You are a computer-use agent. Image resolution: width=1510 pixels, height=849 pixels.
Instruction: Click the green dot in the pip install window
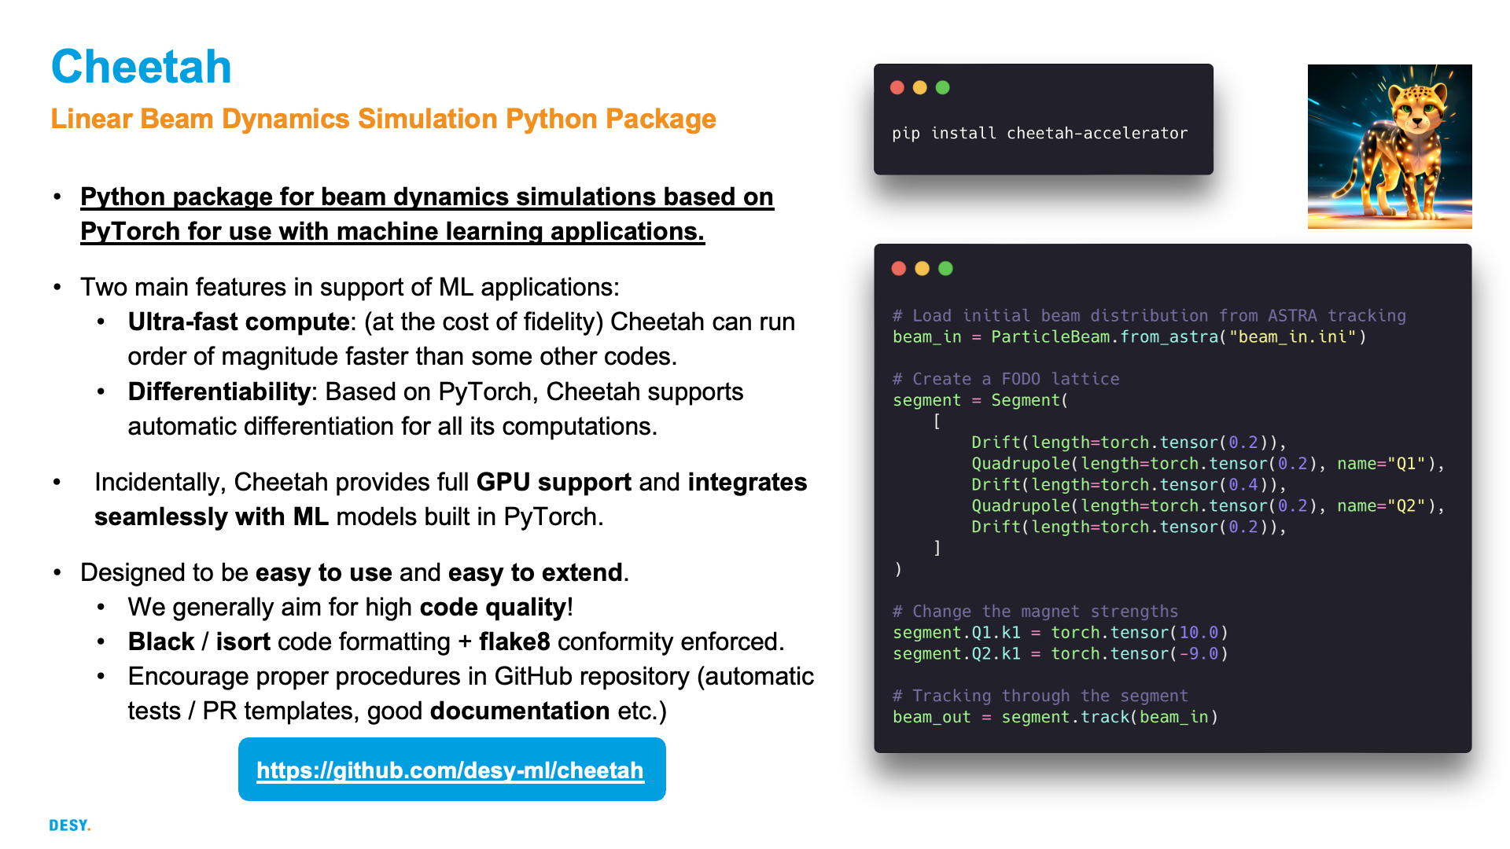(x=942, y=87)
